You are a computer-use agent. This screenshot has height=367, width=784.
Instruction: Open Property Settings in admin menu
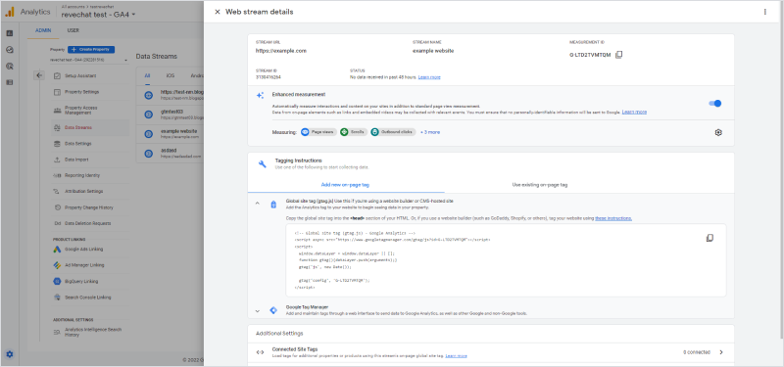coord(89,92)
